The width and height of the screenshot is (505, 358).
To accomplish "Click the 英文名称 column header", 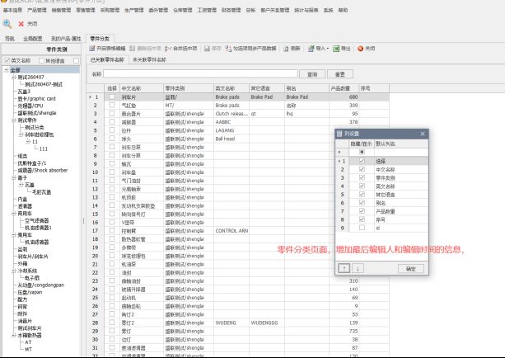I will coord(231,88).
